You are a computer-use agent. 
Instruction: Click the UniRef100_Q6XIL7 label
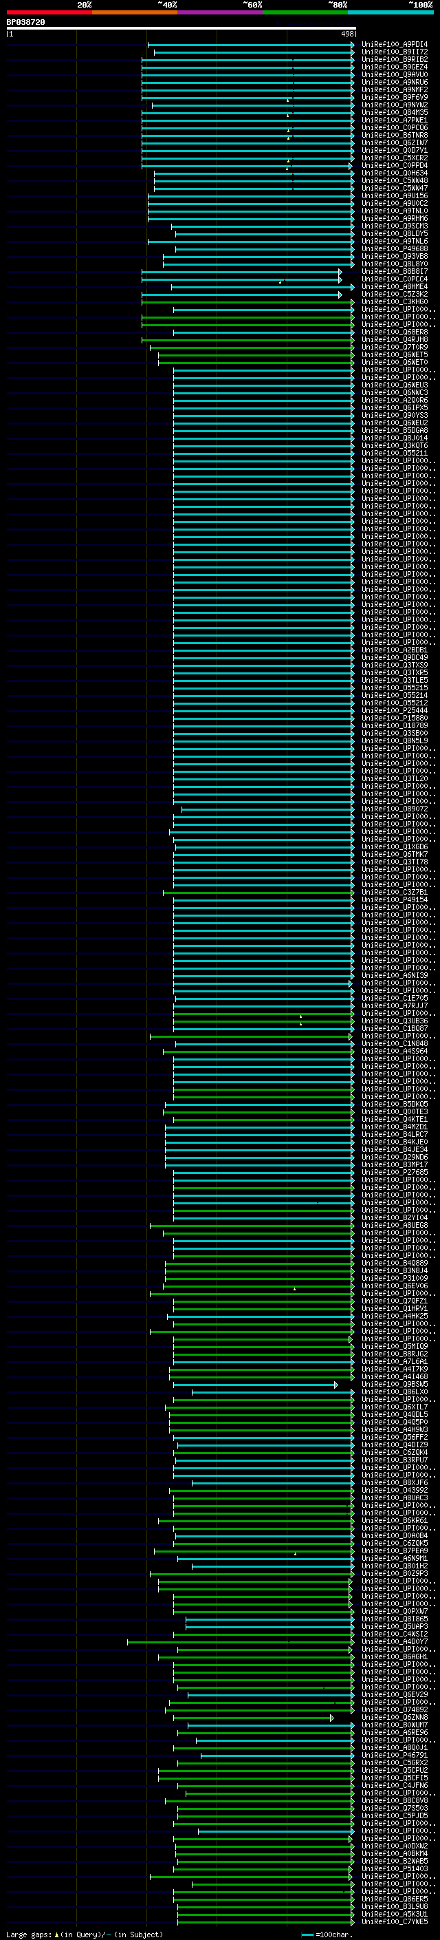(x=394, y=1407)
